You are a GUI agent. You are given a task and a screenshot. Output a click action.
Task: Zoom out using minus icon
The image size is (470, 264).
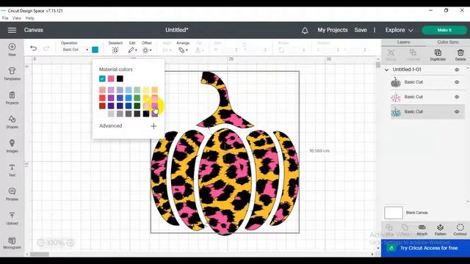(41, 243)
